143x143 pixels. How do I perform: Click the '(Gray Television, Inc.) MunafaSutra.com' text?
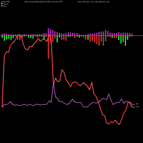click(x=94, y=2)
